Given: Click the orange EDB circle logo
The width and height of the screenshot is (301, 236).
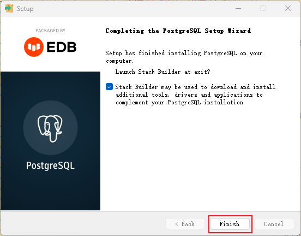Looking at the screenshot, I should 34,47.
